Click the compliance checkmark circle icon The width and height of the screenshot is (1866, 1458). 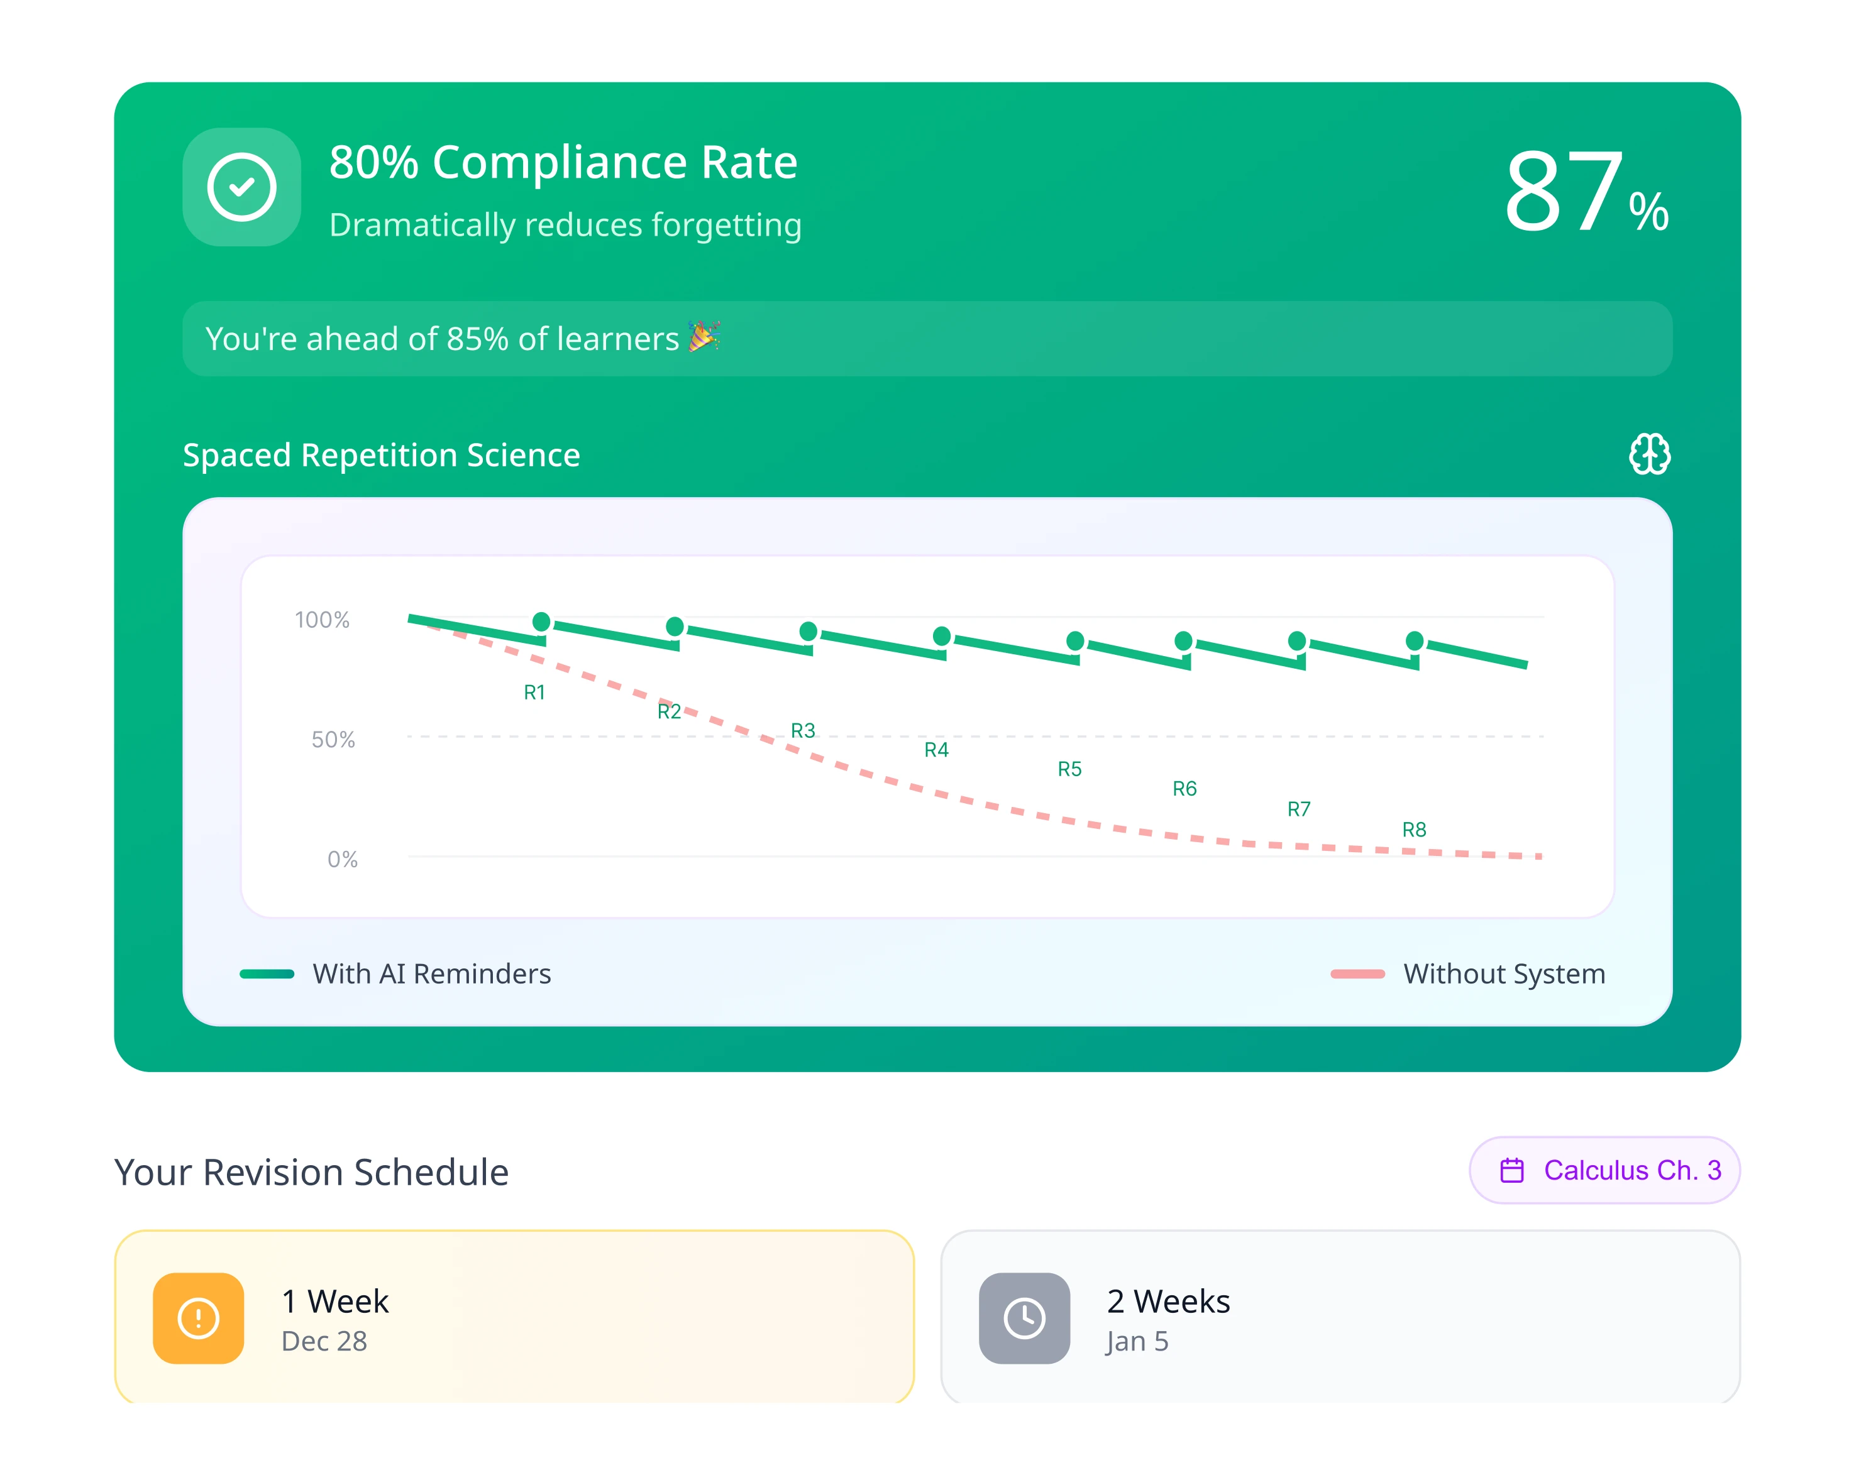click(242, 187)
